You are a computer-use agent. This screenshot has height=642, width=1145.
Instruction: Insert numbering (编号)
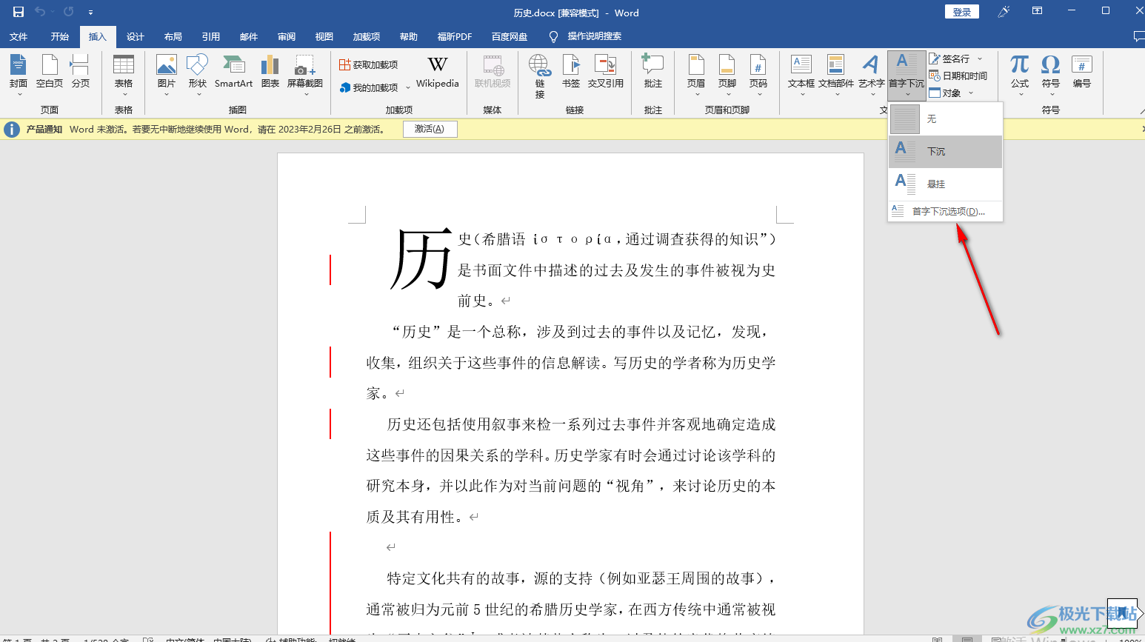[x=1082, y=73]
